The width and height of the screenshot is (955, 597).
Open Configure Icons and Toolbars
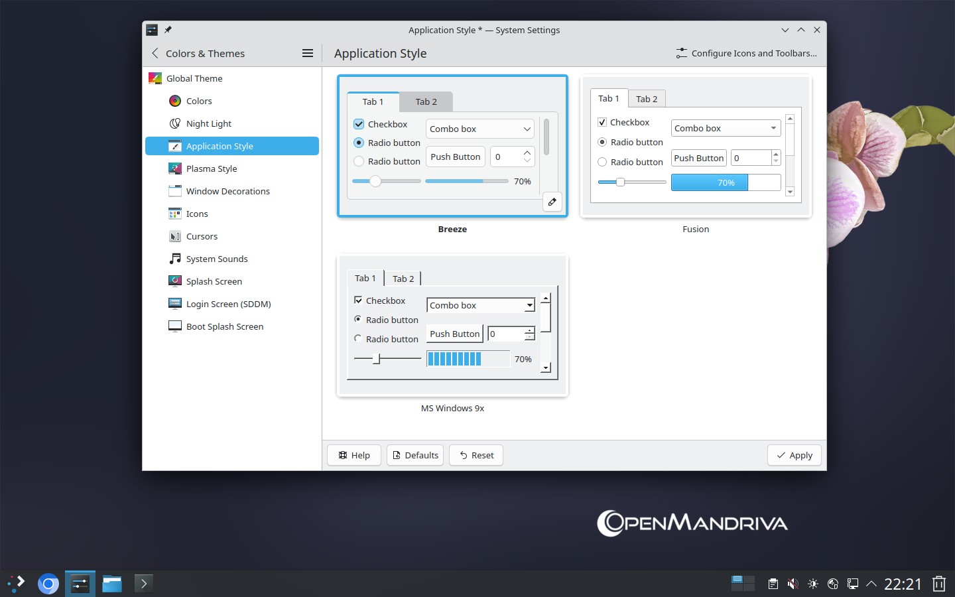[x=746, y=53]
